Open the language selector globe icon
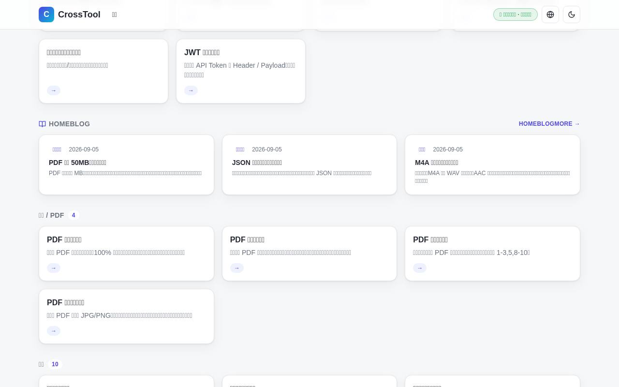The width and height of the screenshot is (619, 387). pos(550,15)
